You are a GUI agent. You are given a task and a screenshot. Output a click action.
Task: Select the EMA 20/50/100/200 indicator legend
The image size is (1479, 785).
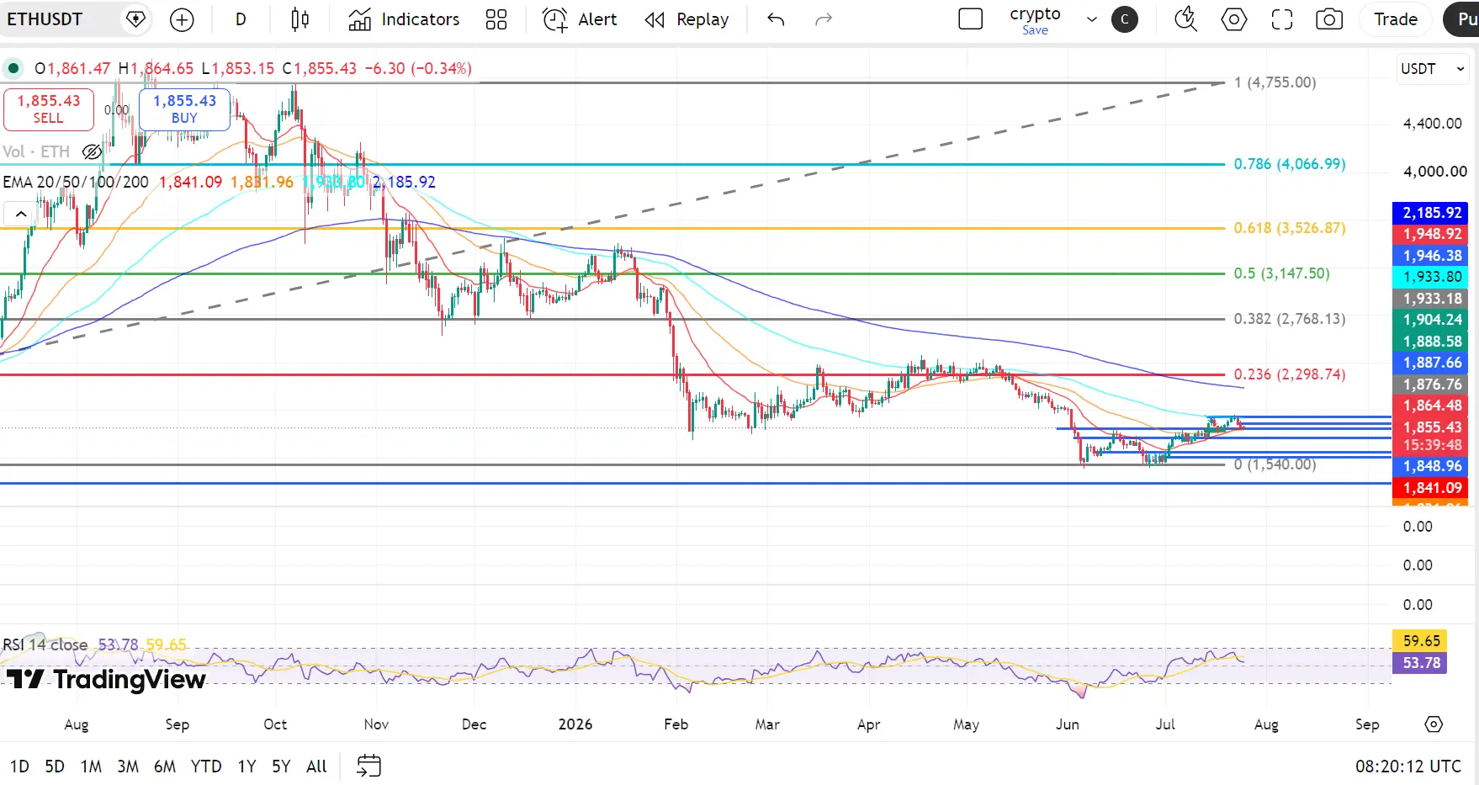76,182
